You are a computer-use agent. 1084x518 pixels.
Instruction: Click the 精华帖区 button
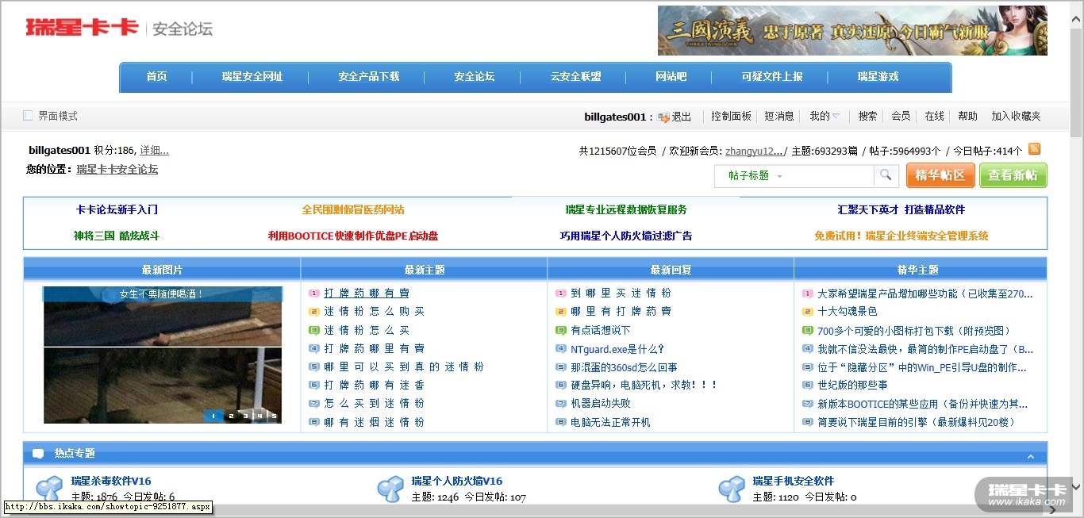(940, 175)
